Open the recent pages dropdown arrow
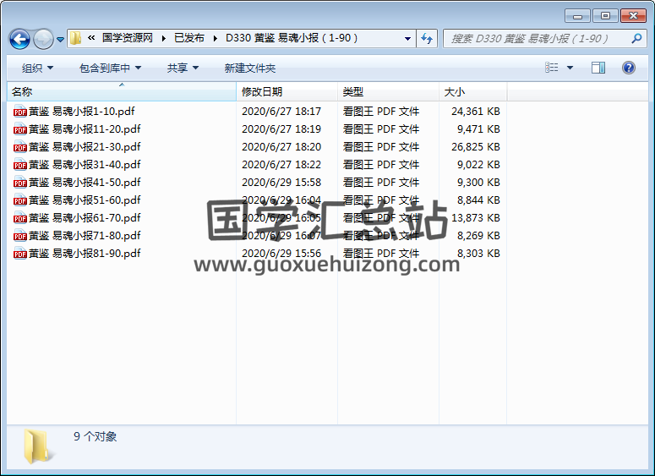This screenshot has width=655, height=476. (61, 39)
